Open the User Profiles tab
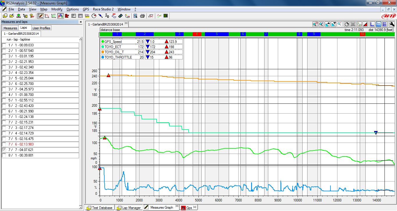The image size is (397, 211). point(41,28)
